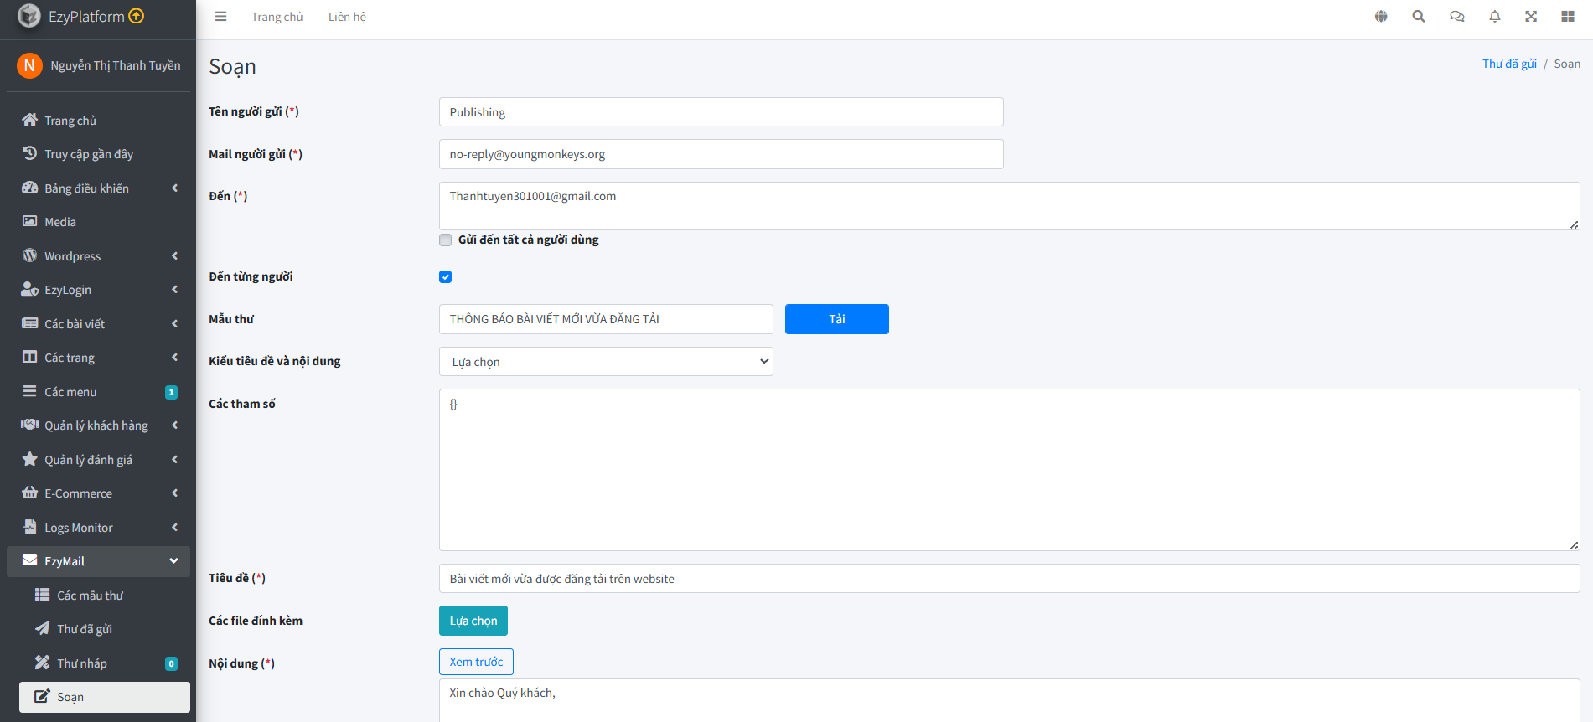Expand the Logs Monitor submenu chevron
Screen dimensions: 1593x722
pos(174,528)
